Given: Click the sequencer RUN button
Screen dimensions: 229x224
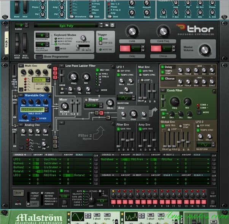Looking at the screenshot, I should [18, 193].
